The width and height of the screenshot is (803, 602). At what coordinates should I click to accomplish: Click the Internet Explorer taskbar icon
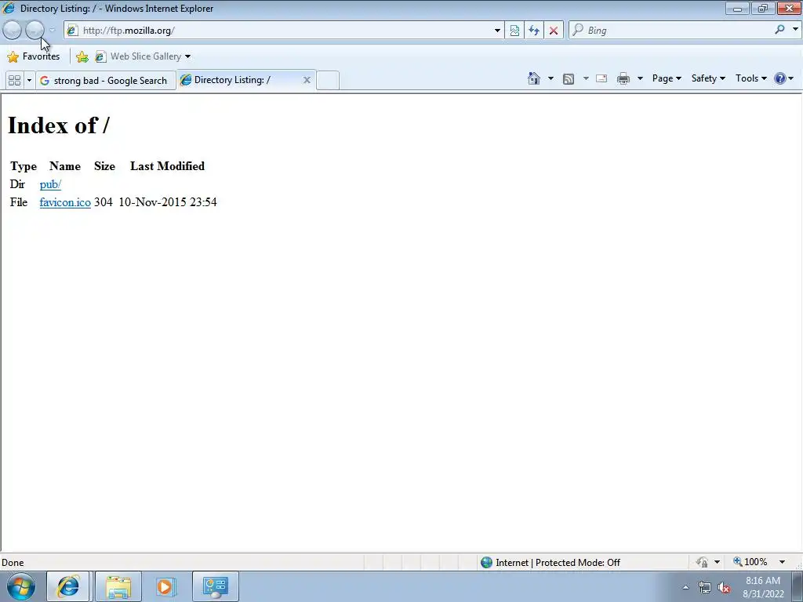(68, 586)
